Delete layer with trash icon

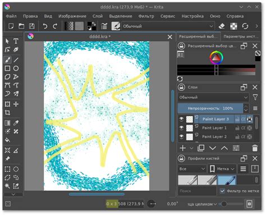pyautogui.click(x=255, y=148)
